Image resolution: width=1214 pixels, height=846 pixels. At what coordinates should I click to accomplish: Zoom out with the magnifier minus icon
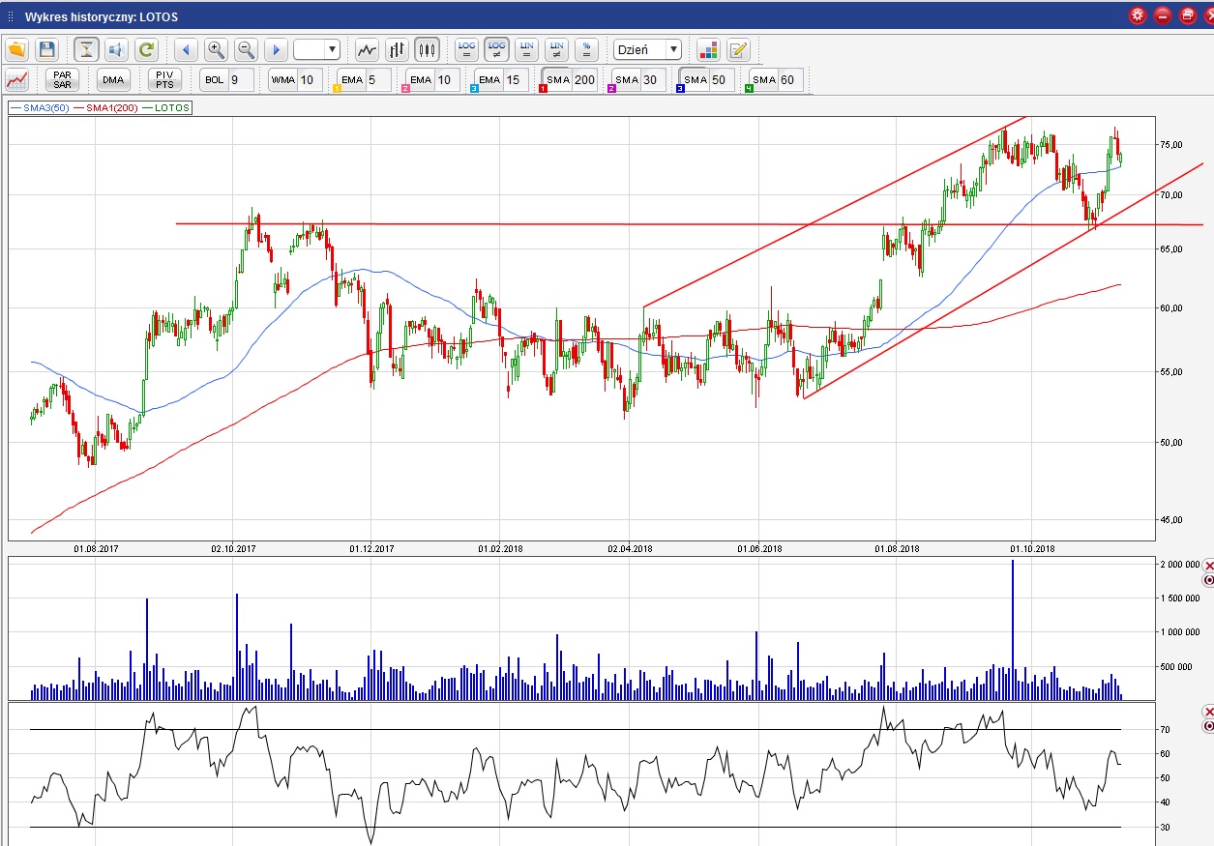pyautogui.click(x=246, y=49)
